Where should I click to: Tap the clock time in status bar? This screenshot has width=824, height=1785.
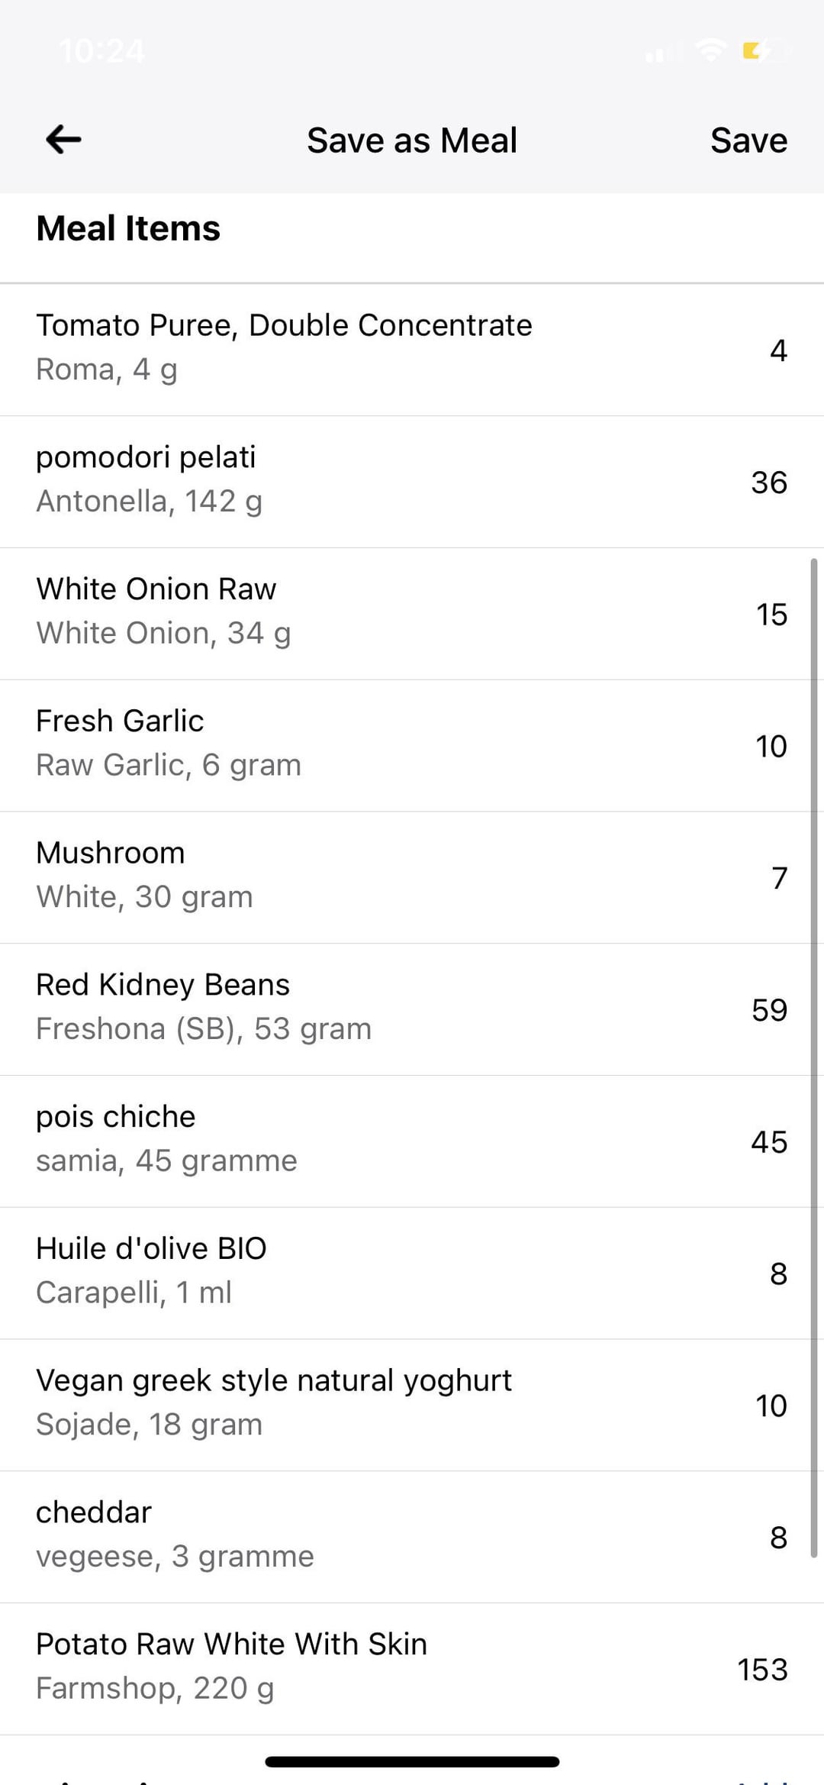pyautogui.click(x=101, y=51)
